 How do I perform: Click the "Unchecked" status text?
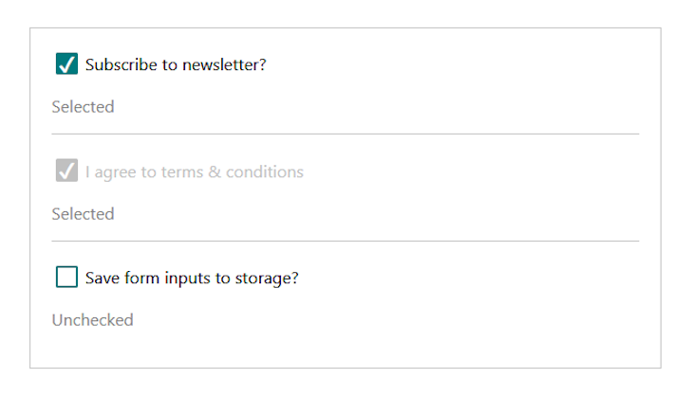(x=92, y=320)
